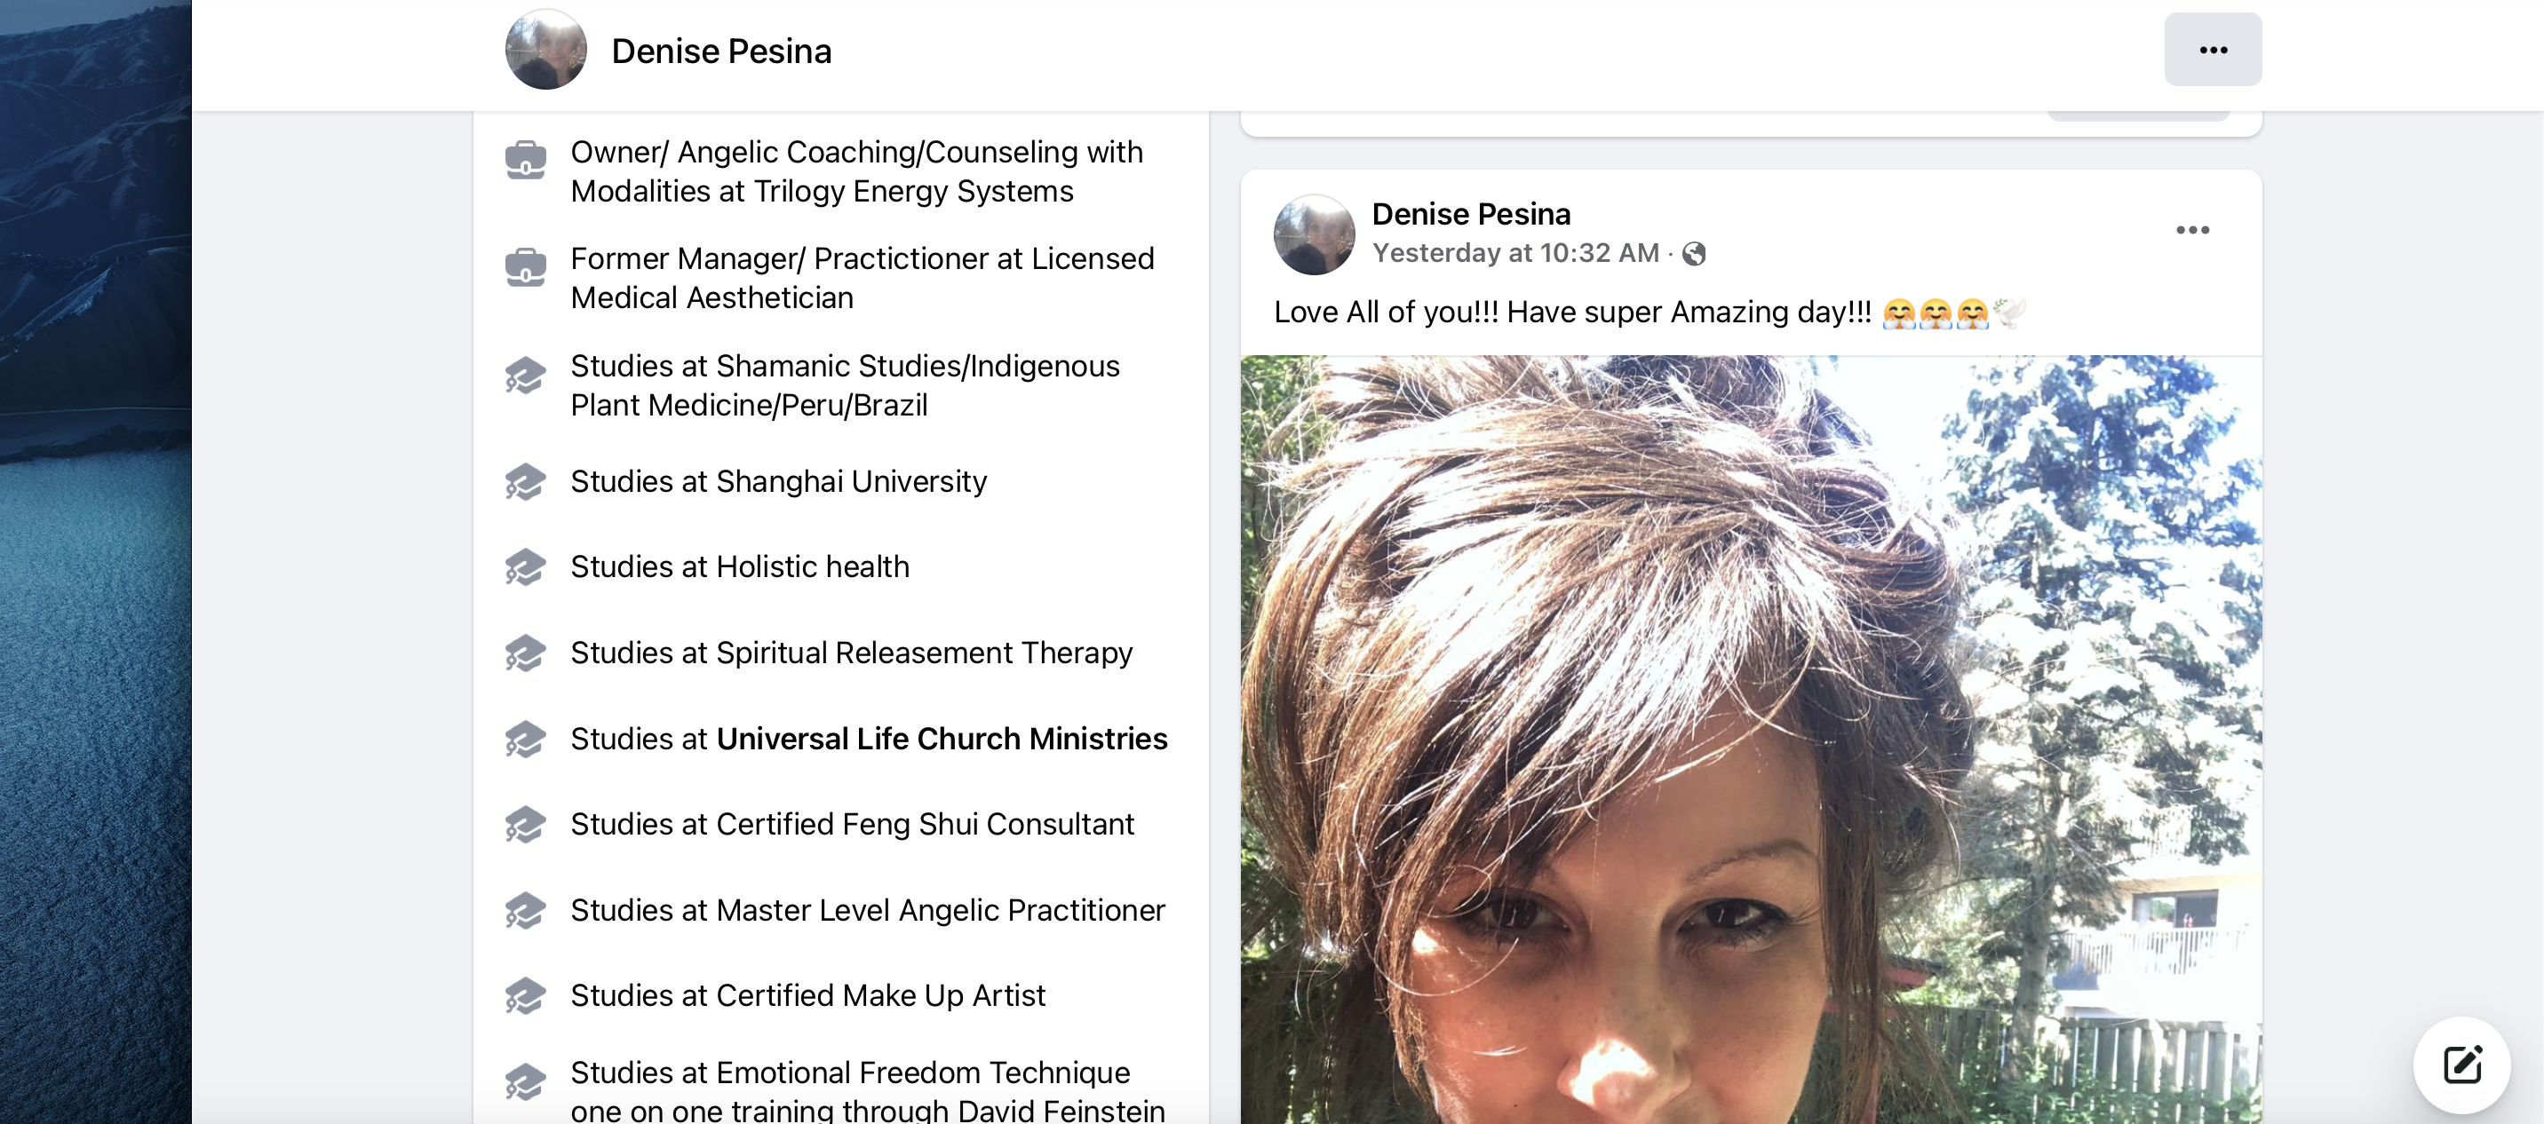Click graduation cap beside Spiritual Releasement Therapy
Image resolution: width=2544 pixels, height=1124 pixels.
click(525, 653)
